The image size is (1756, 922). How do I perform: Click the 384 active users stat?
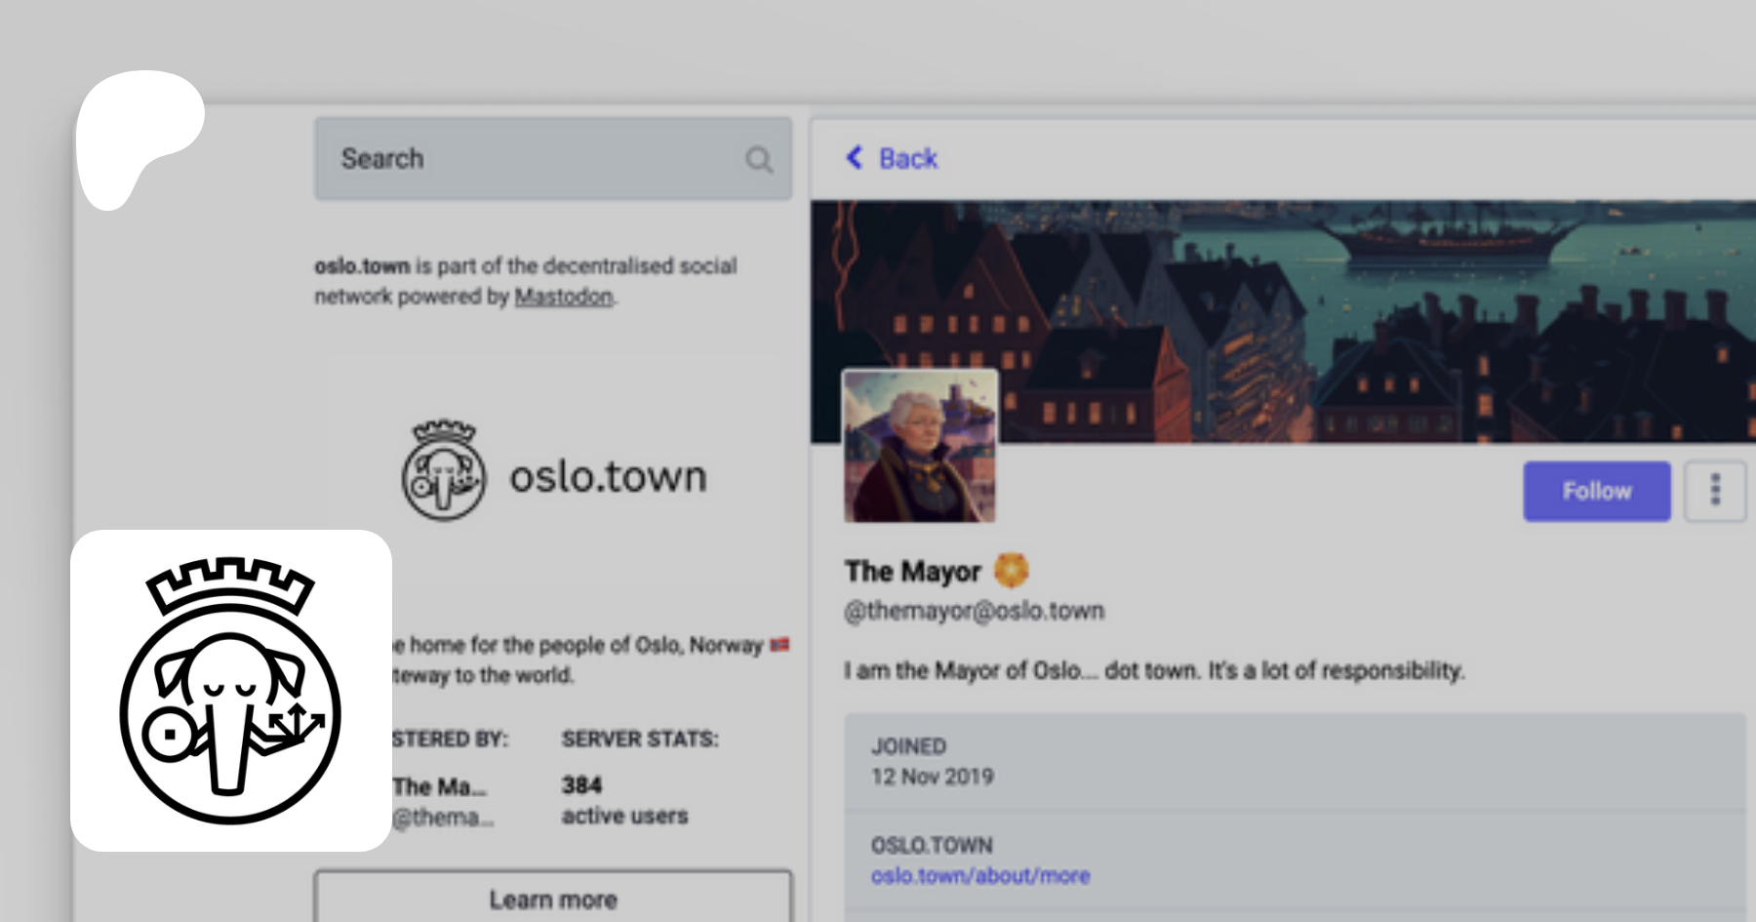pyautogui.click(x=624, y=800)
